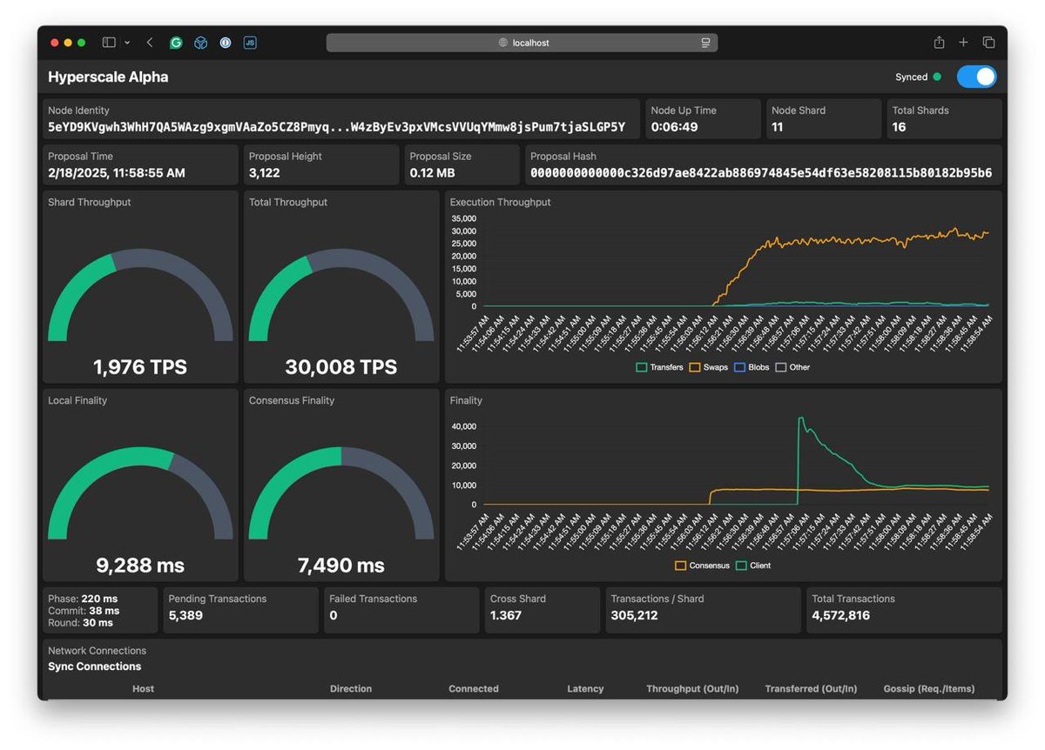Viewport: 1045px width, 750px height.
Task: Click the blue cube extension icon
Action: tap(200, 43)
